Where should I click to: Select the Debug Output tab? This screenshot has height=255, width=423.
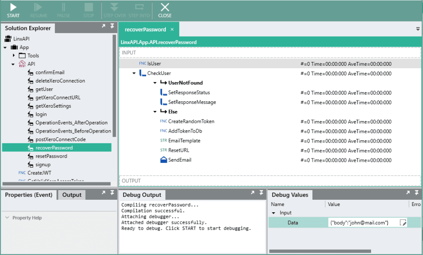142,195
